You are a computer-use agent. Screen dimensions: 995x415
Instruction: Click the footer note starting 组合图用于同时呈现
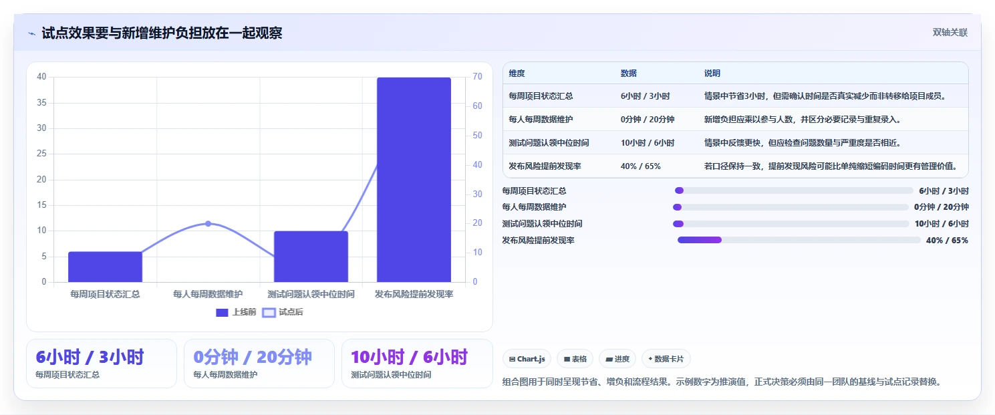pos(722,382)
